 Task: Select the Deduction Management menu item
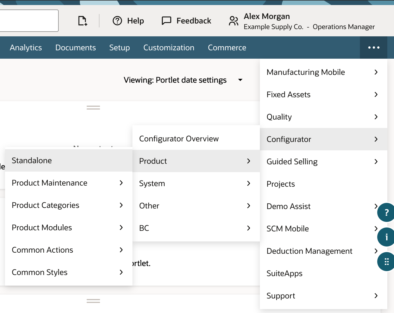pos(324,251)
